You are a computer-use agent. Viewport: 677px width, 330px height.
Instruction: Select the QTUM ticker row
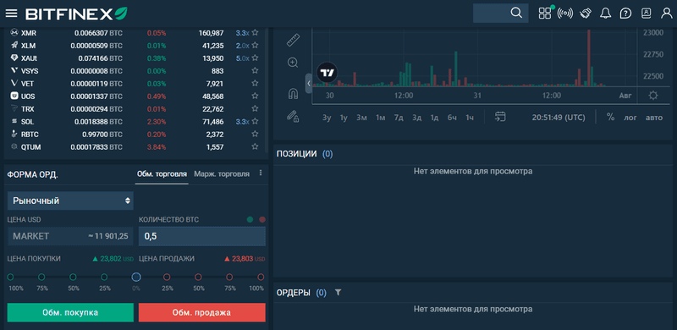pos(135,147)
